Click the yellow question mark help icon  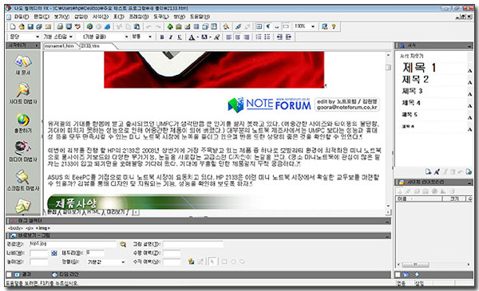pos(334,26)
